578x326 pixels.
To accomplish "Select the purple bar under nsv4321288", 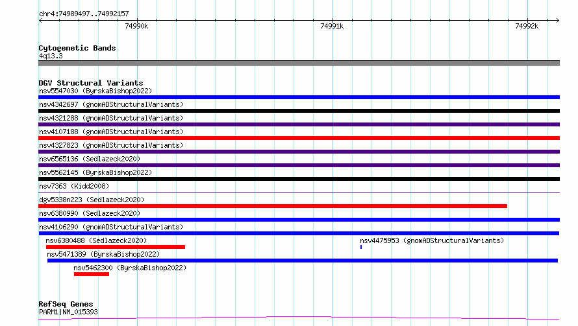I will 299,124.
